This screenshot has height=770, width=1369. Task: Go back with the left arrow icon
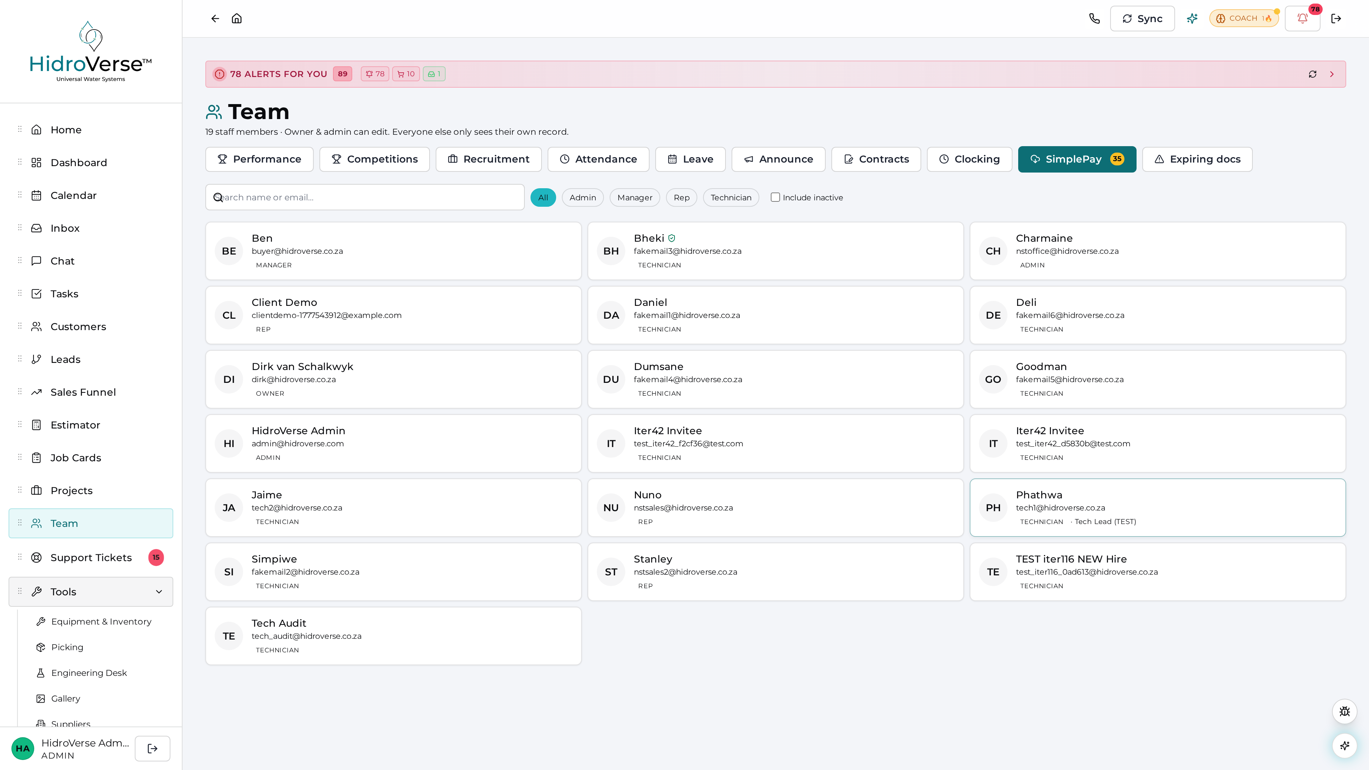[215, 19]
